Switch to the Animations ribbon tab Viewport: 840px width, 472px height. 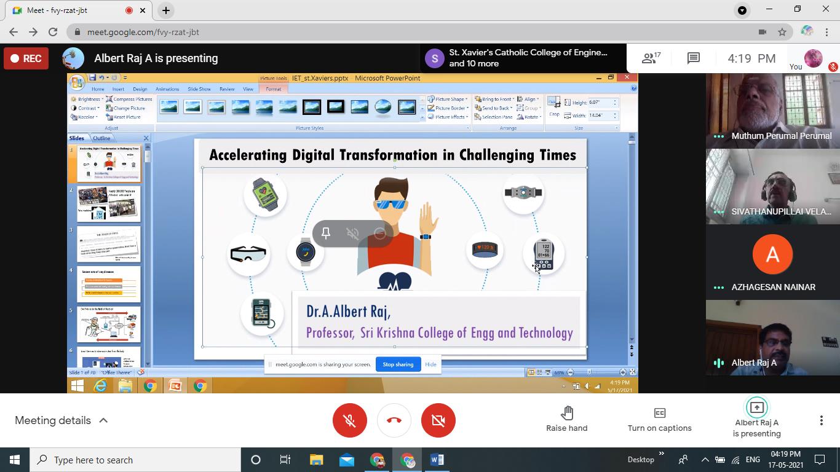click(167, 88)
